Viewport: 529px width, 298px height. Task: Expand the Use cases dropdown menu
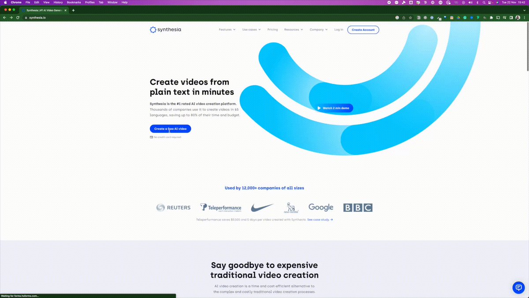pyautogui.click(x=251, y=30)
